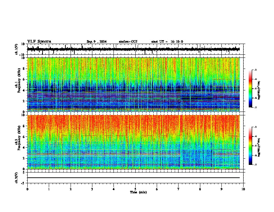Click the ch.2 frequency spectrogram panel
Viewport: 274px width, 212px height.
pos(134,142)
